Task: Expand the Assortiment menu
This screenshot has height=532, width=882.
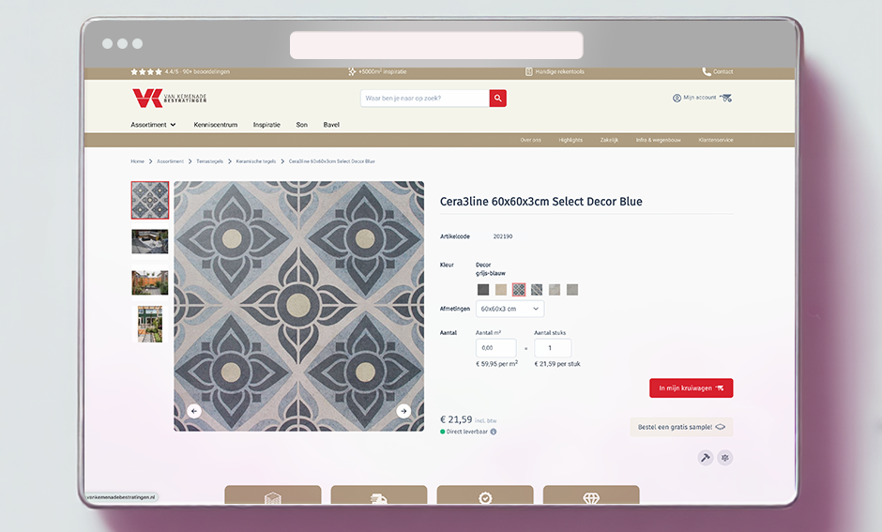Action: point(153,125)
